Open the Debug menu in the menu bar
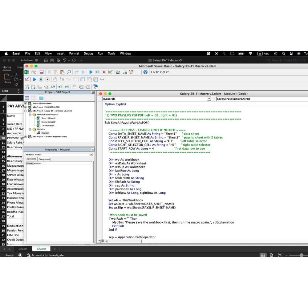 88,54
